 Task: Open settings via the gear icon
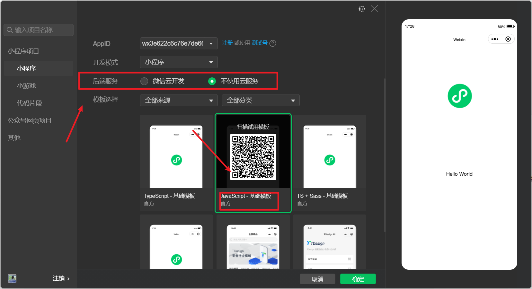tap(362, 9)
